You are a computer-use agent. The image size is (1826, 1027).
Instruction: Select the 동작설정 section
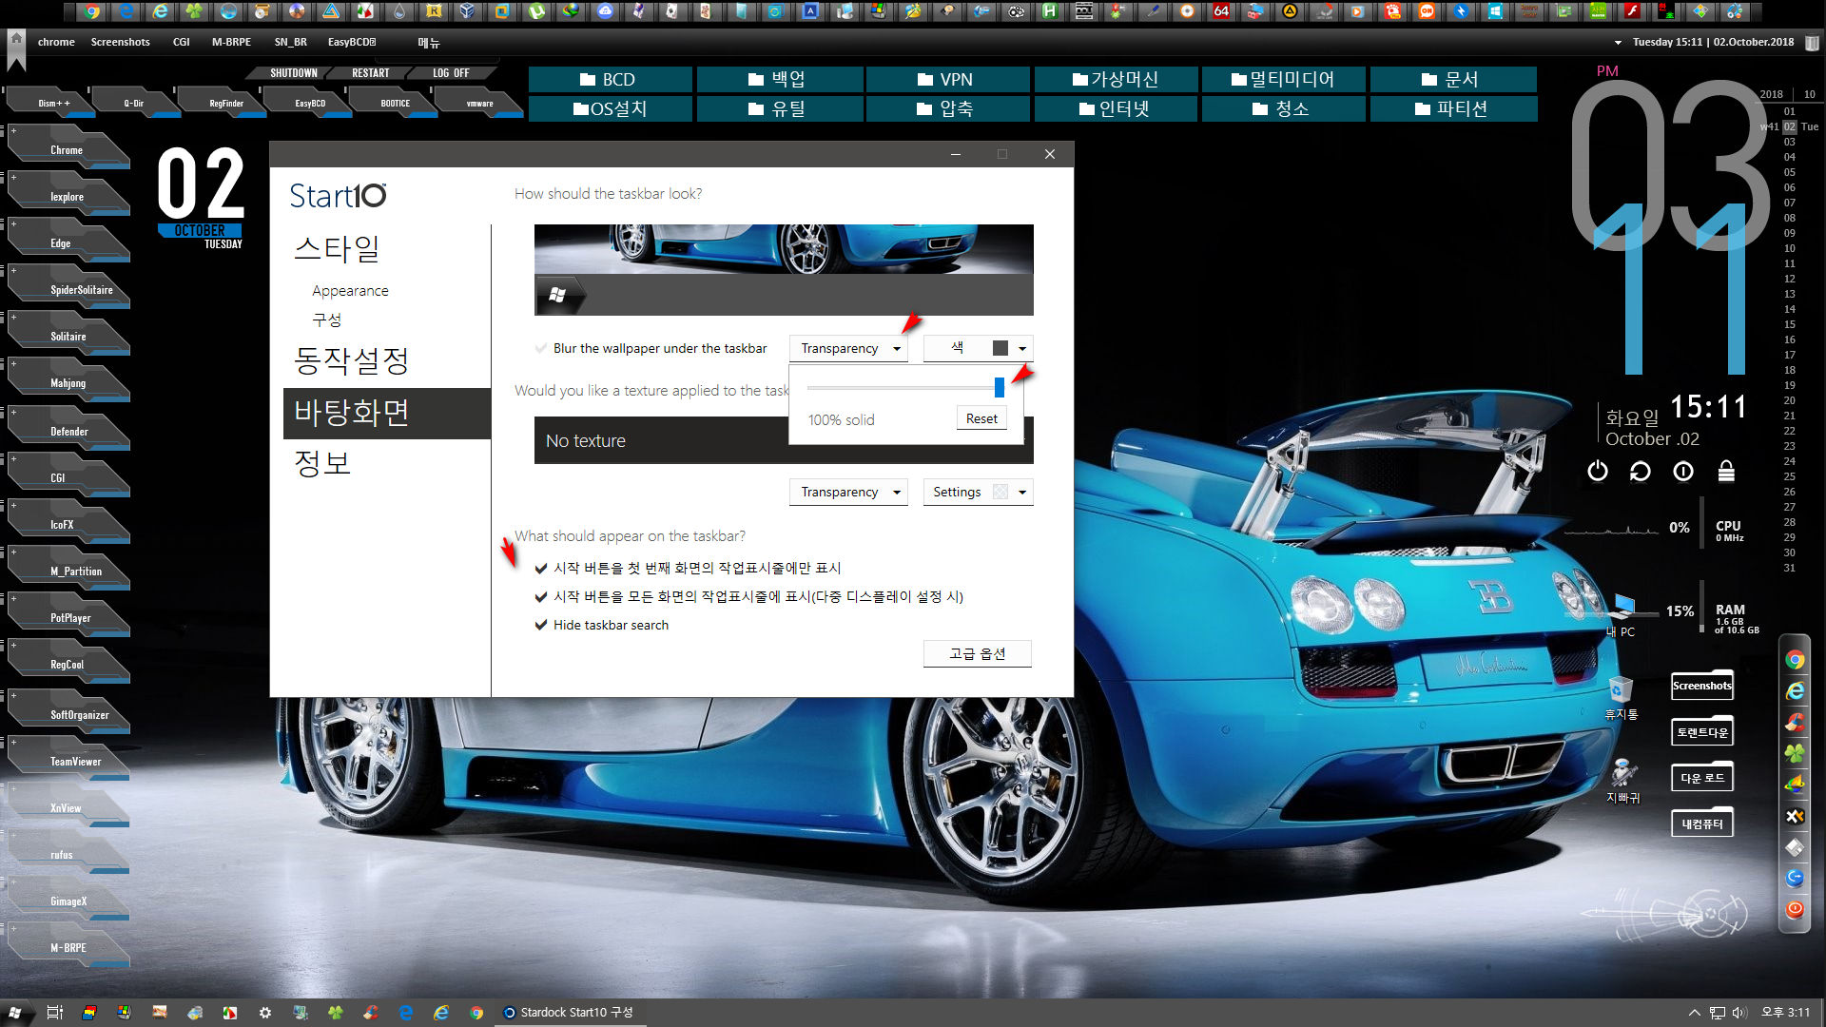point(351,360)
